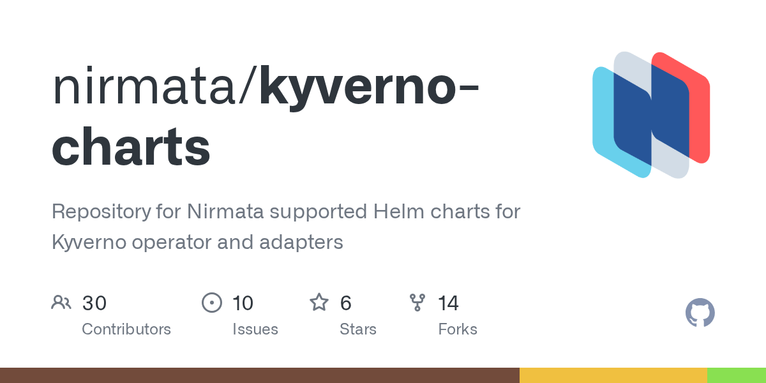Click the green language bar segment
766x383 pixels.
pyautogui.click(x=736, y=375)
